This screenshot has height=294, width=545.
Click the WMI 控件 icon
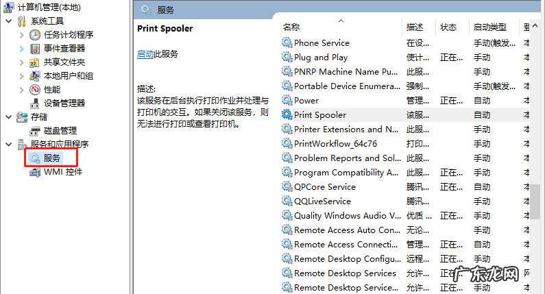click(x=35, y=172)
